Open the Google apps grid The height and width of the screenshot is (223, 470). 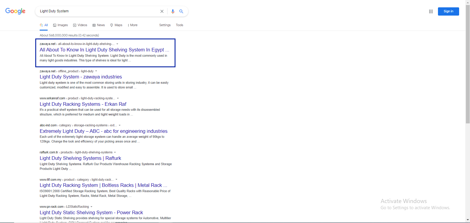[431, 11]
